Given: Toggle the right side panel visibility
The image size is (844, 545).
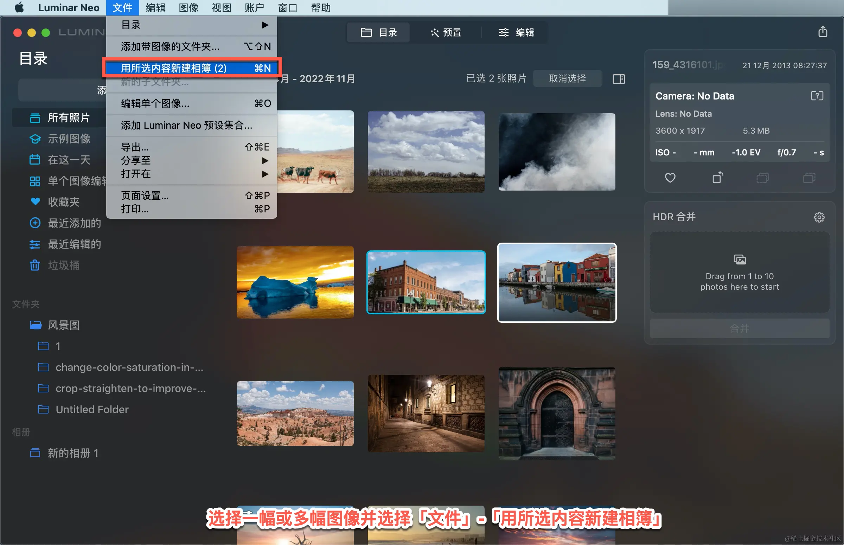Looking at the screenshot, I should [x=619, y=78].
